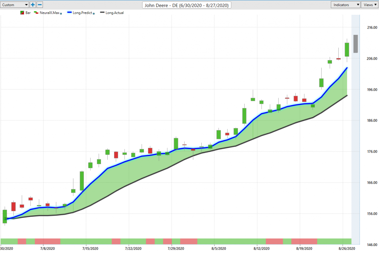Click the 7/8/2020 date axis label
This screenshot has width=379, height=253.
(x=48, y=249)
